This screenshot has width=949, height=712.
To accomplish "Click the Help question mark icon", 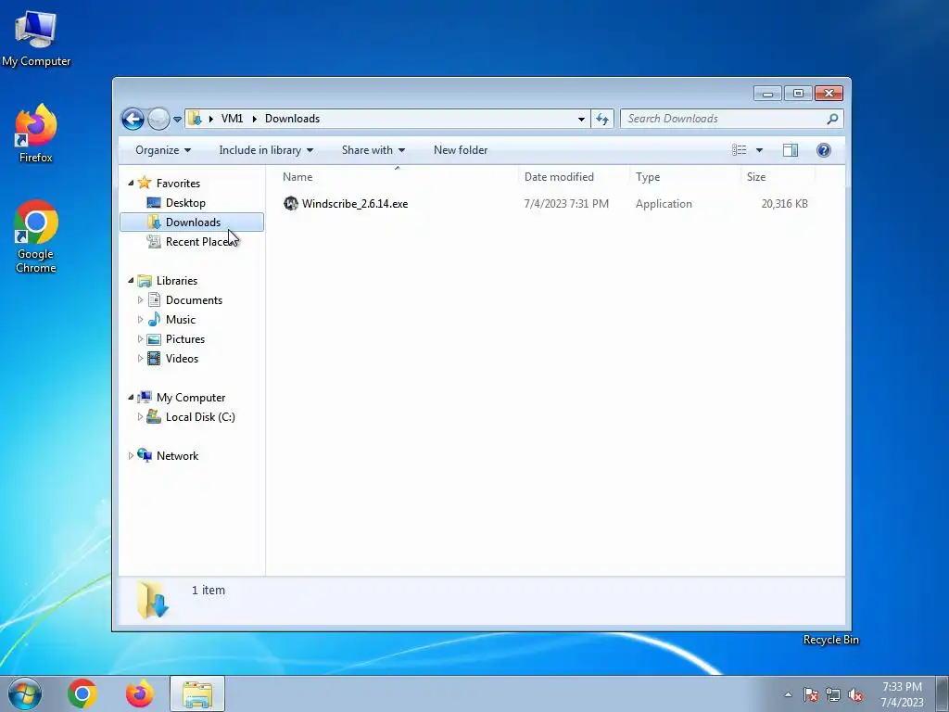I will (824, 150).
